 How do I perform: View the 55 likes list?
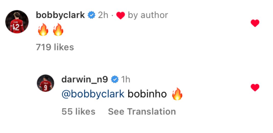78,111
